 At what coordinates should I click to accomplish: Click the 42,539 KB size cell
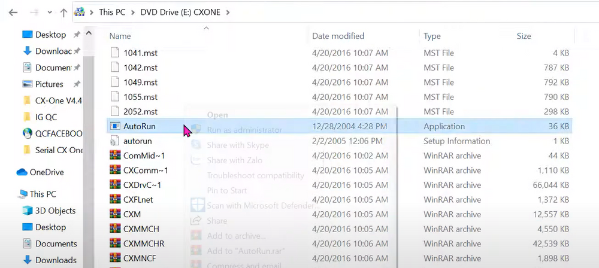[551, 243]
